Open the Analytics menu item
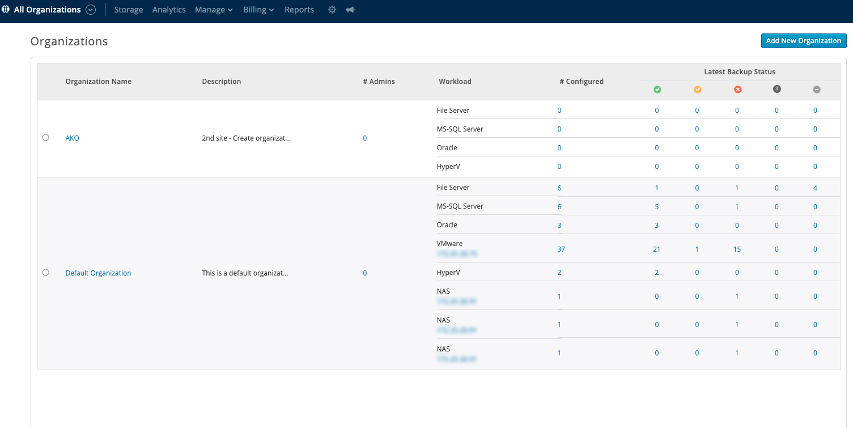The image size is (853, 428). tap(169, 10)
